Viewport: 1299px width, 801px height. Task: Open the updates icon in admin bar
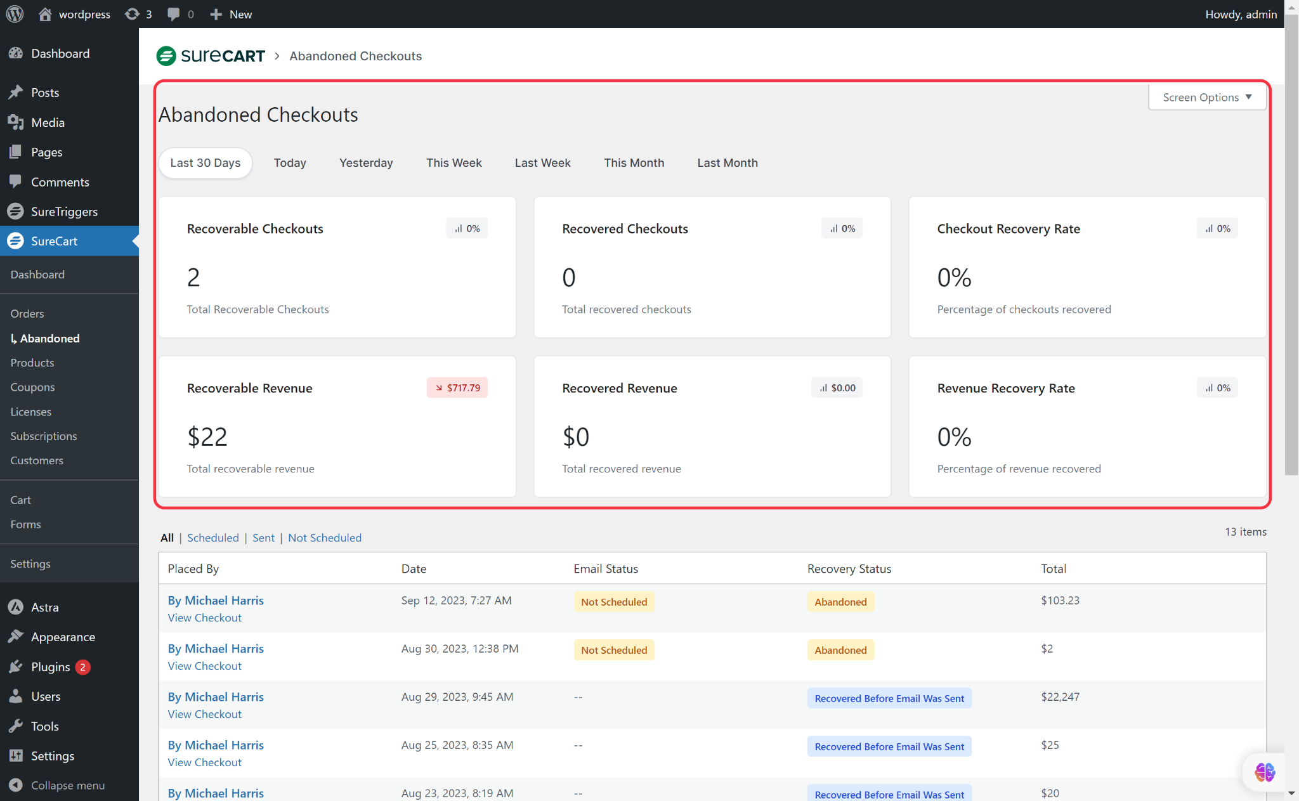coord(132,14)
